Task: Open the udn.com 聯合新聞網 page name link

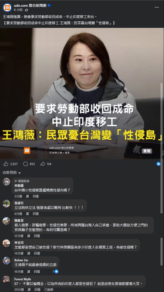Action: pos(30,5)
